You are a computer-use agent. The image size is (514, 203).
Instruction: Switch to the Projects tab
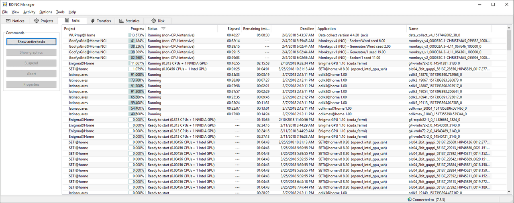coord(44,21)
